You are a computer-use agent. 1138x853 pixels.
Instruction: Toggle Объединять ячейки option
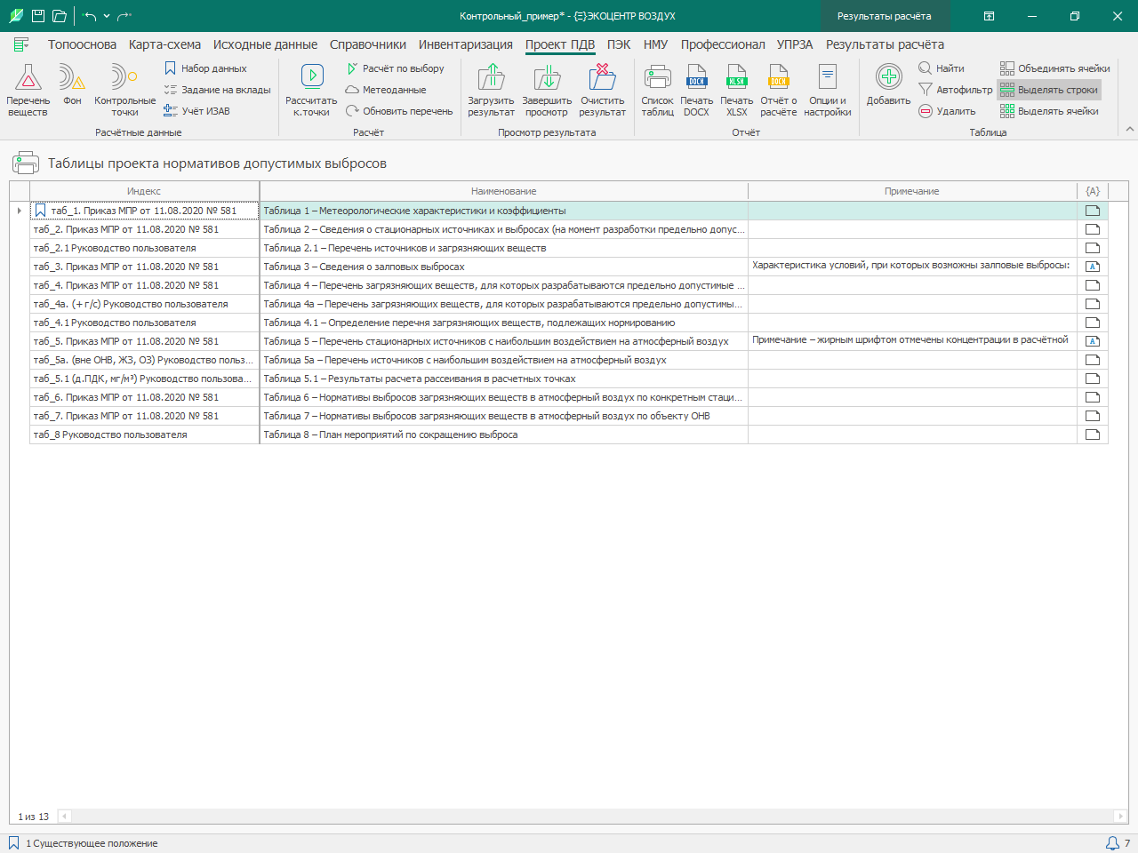pos(1054,68)
